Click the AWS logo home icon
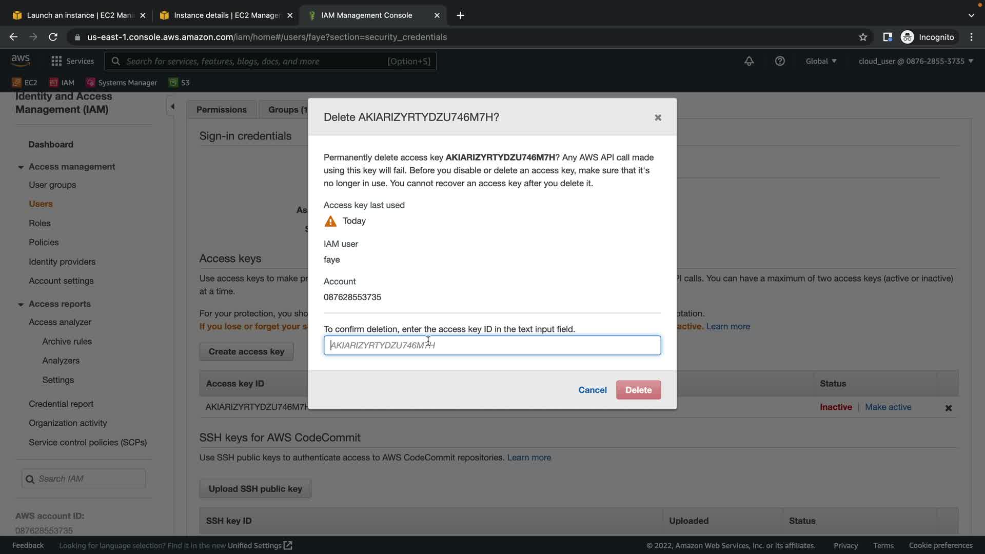Viewport: 985px width, 554px height. (21, 60)
